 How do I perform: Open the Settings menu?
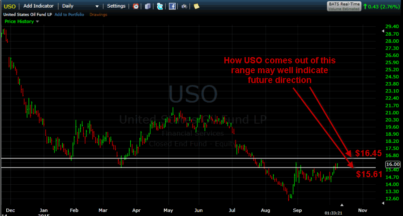coord(116,6)
